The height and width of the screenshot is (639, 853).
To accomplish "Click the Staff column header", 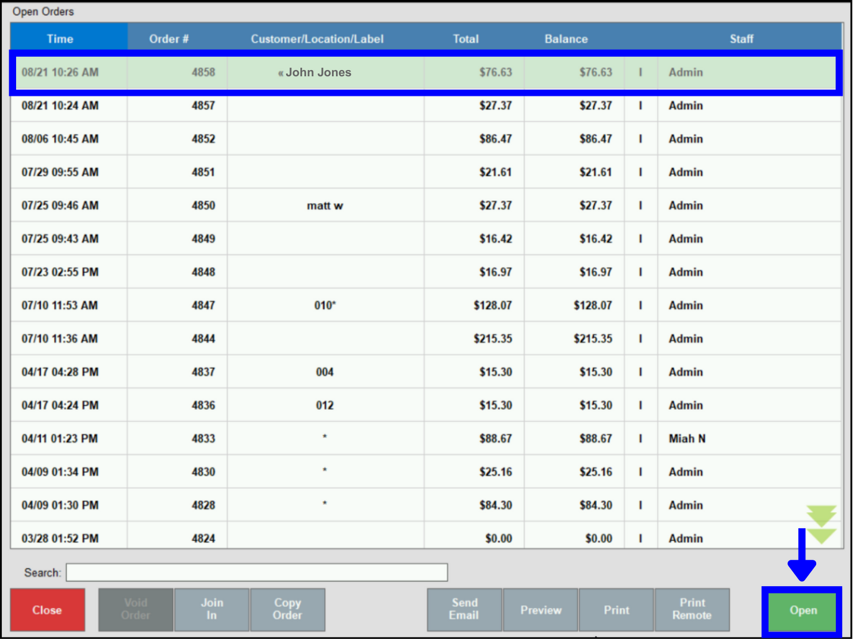I will [741, 39].
